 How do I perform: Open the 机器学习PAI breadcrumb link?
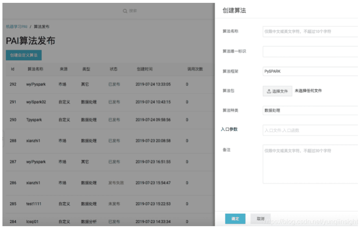click(x=17, y=27)
